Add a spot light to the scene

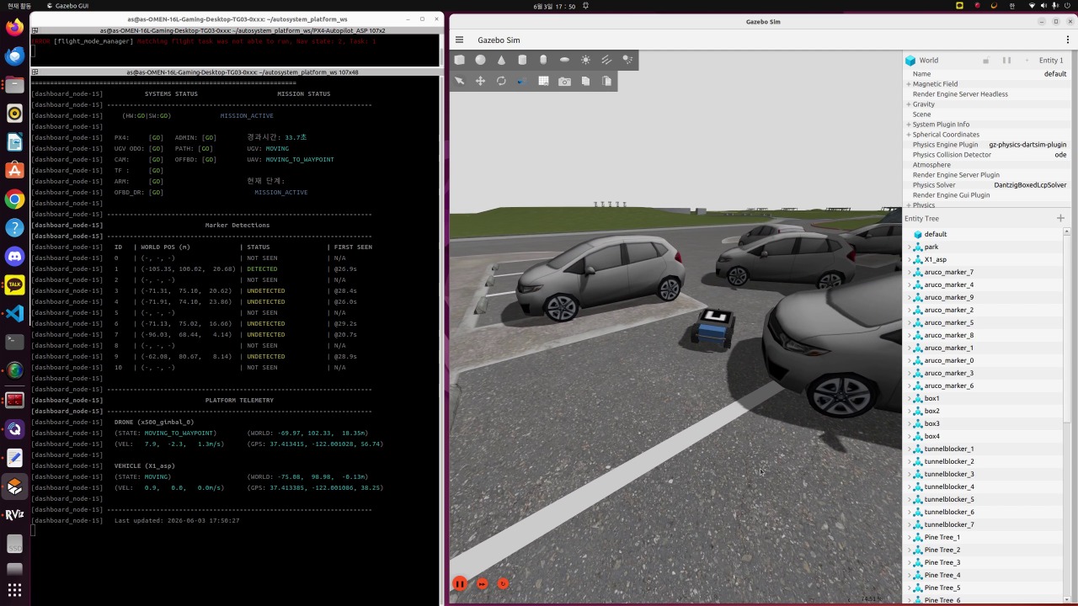627,60
